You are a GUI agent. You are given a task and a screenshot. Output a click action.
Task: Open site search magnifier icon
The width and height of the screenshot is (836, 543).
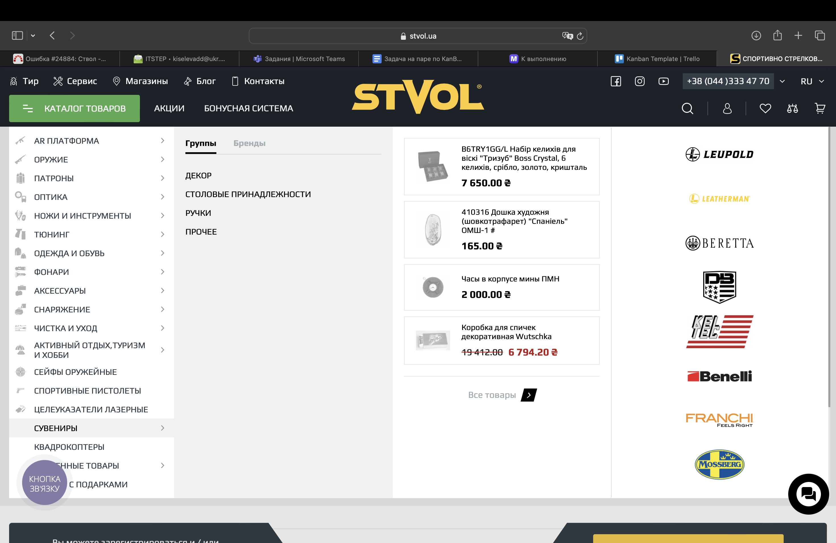[x=687, y=108]
